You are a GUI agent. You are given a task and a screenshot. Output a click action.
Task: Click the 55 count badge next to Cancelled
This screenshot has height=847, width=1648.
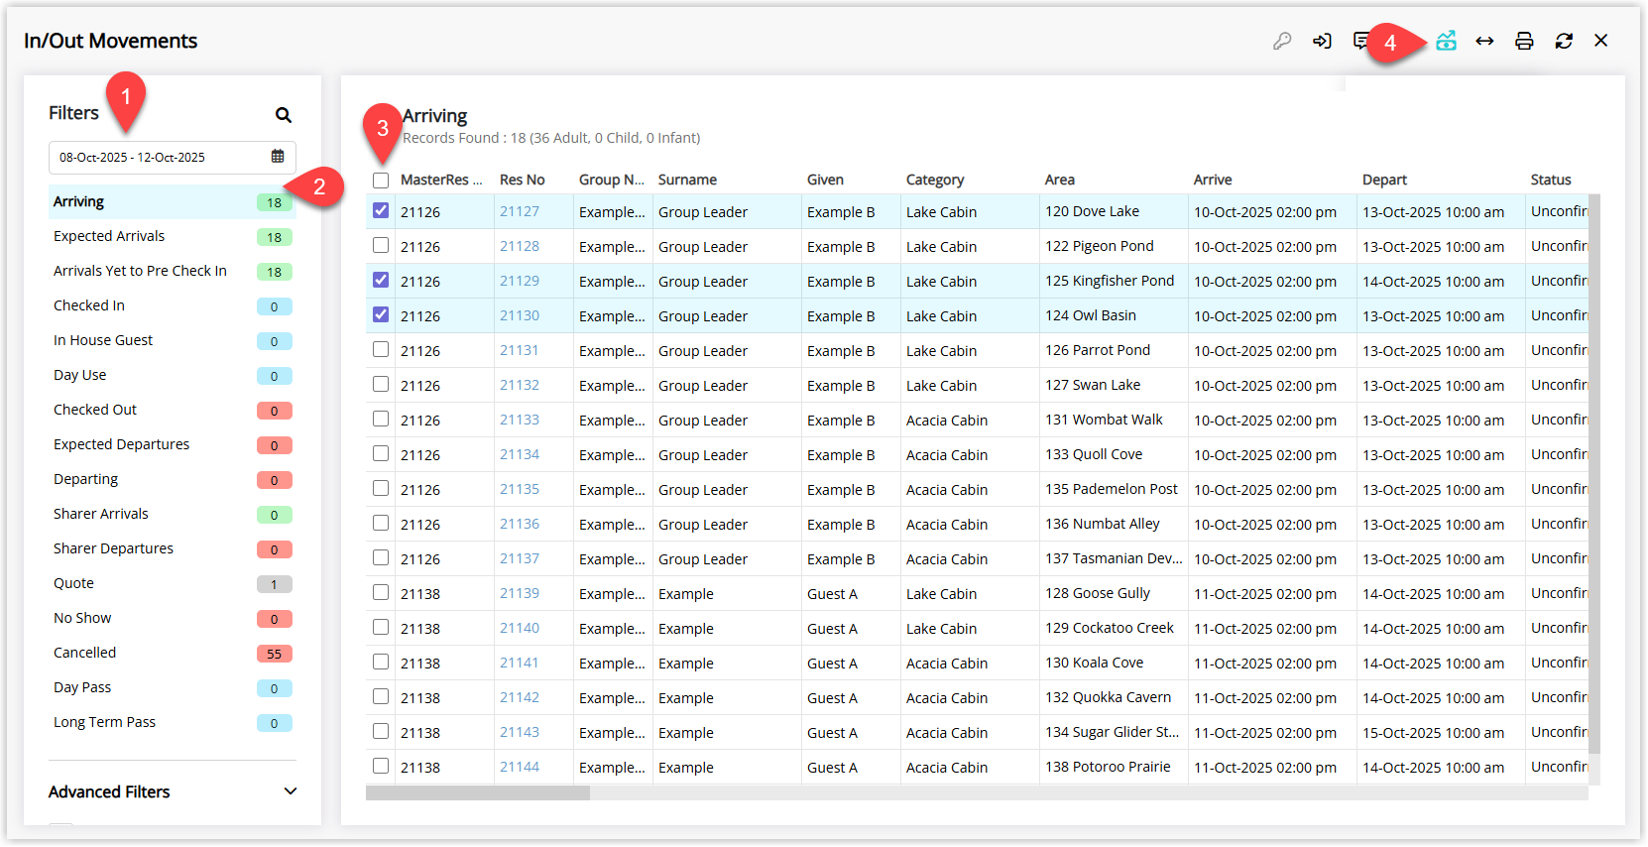[x=274, y=654]
